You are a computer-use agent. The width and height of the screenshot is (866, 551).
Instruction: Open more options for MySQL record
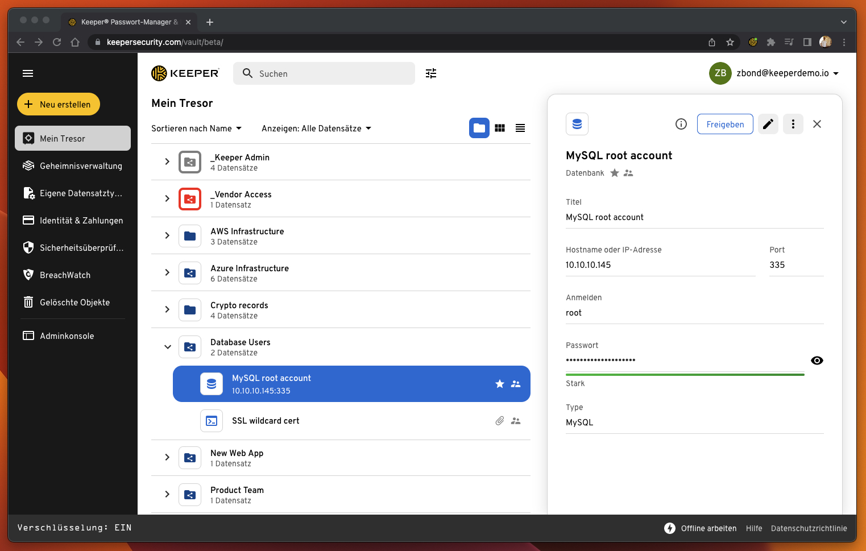click(x=793, y=124)
